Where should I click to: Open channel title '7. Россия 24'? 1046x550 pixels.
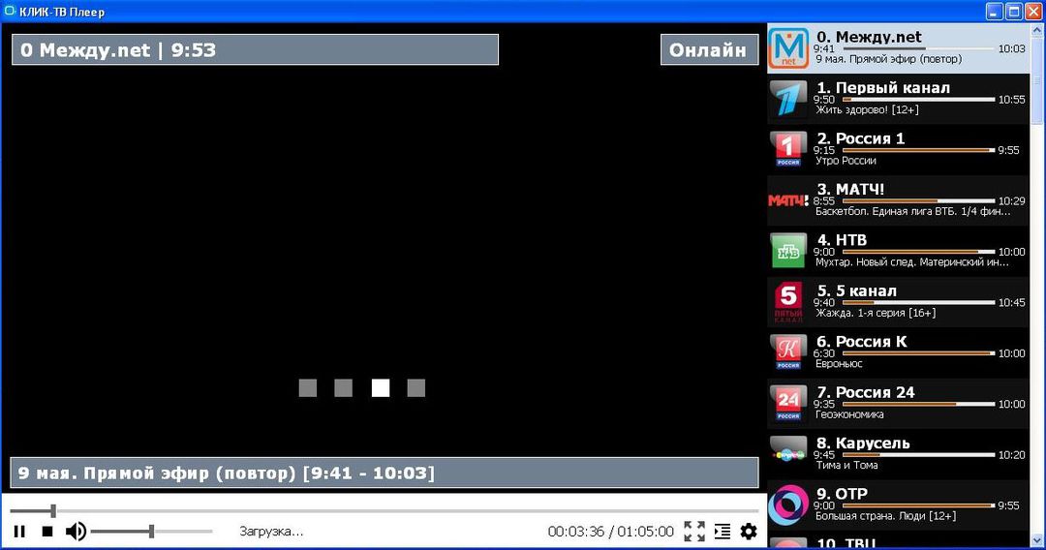point(866,393)
